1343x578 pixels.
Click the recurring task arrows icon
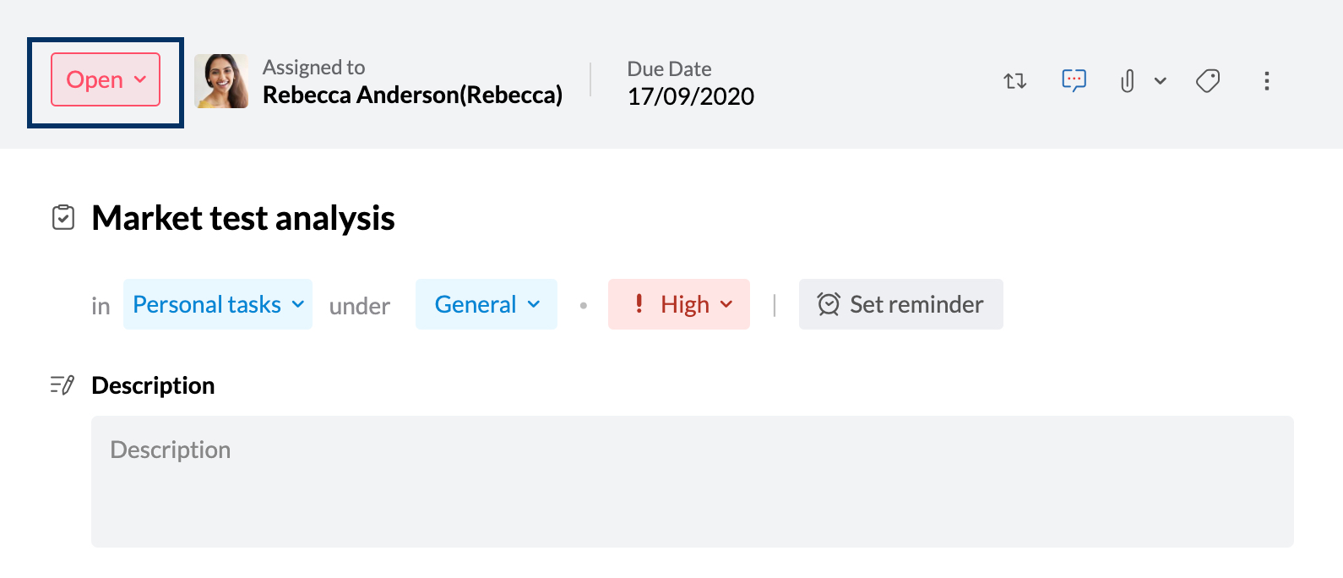pyautogui.click(x=1014, y=81)
